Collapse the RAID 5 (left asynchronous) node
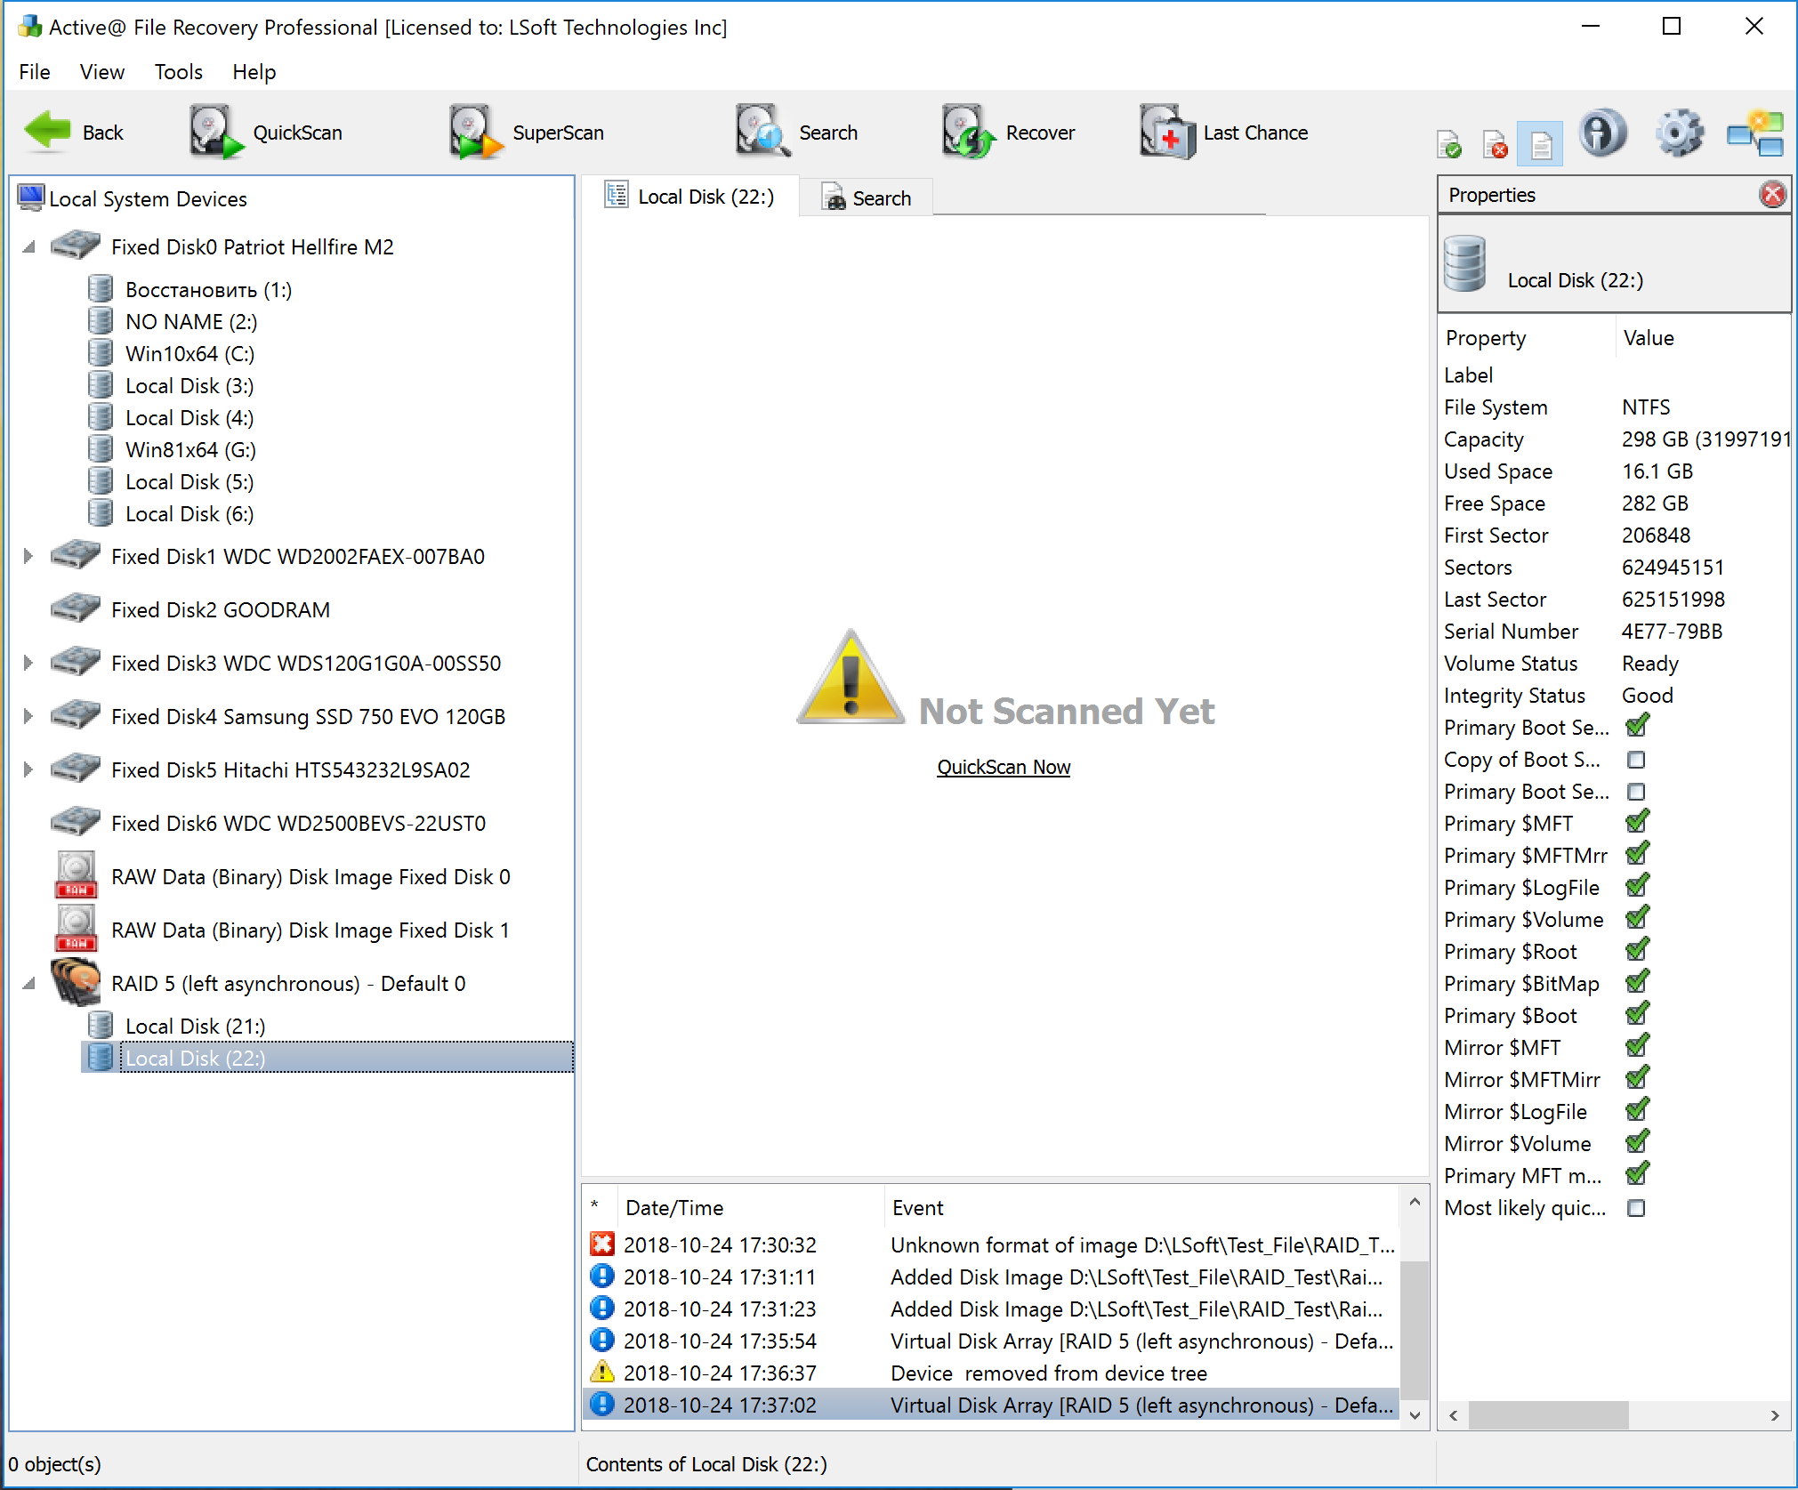 (x=29, y=983)
